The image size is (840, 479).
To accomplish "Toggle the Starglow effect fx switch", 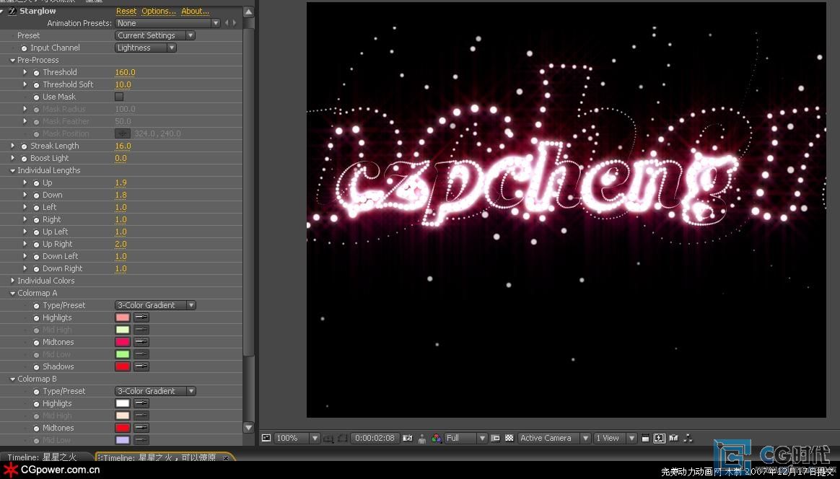I will pyautogui.click(x=12, y=12).
